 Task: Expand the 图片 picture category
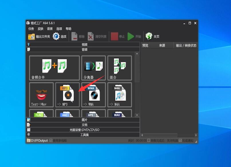pyautogui.click(x=83, y=120)
